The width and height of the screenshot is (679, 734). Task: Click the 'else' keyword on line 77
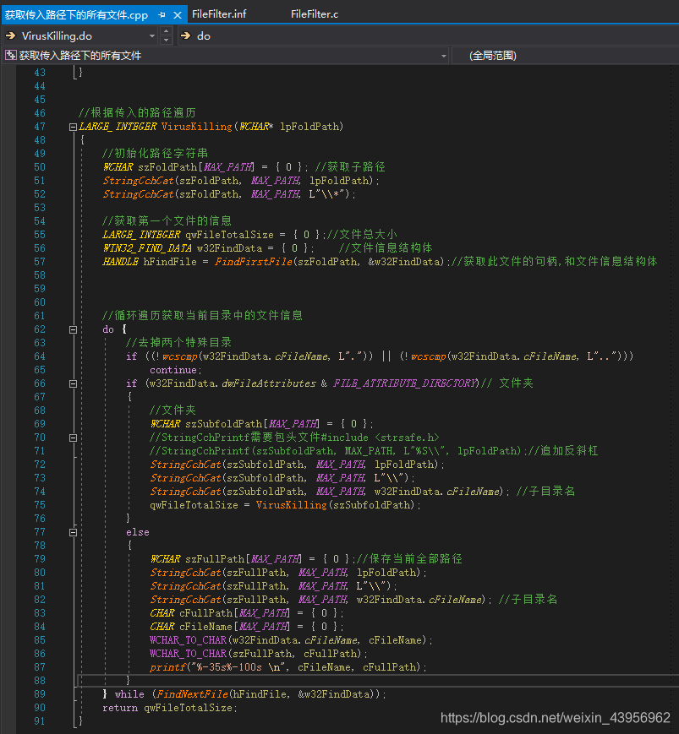tap(138, 533)
